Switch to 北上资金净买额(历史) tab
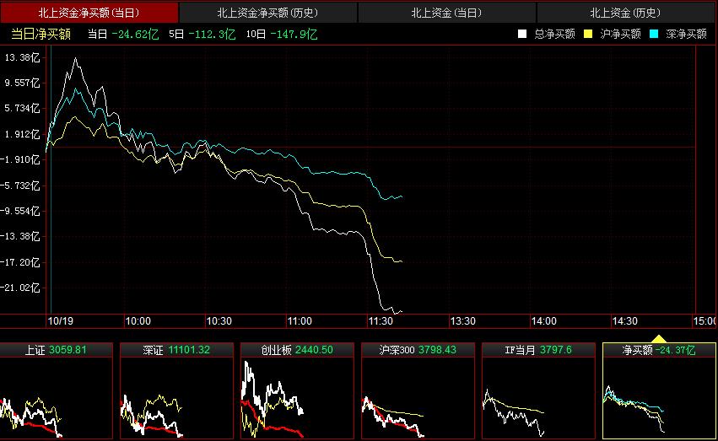This screenshot has width=718, height=441. click(x=268, y=13)
